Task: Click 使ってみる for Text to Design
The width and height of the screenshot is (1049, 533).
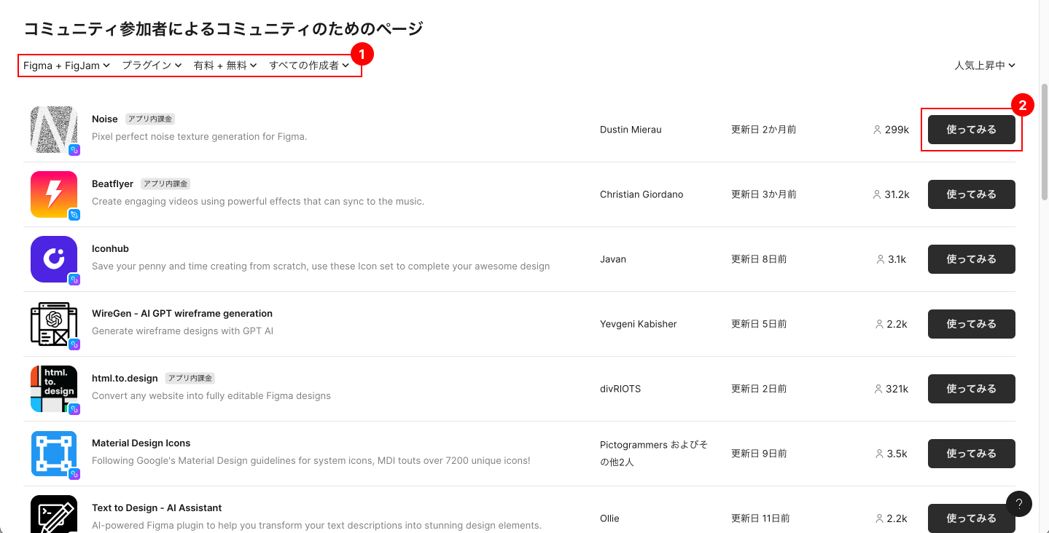Action: coord(971,518)
